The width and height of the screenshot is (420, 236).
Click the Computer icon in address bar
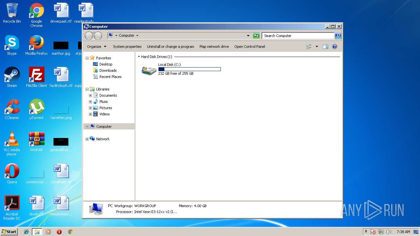(x=111, y=35)
